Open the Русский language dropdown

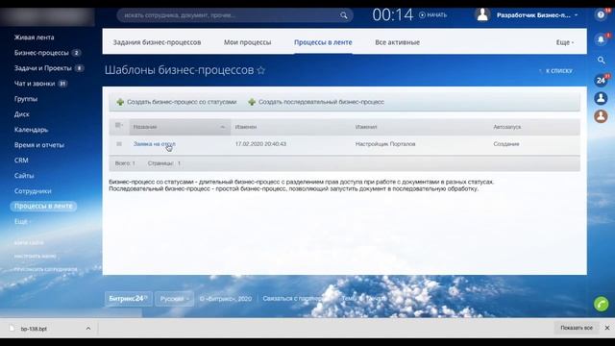coord(175,299)
